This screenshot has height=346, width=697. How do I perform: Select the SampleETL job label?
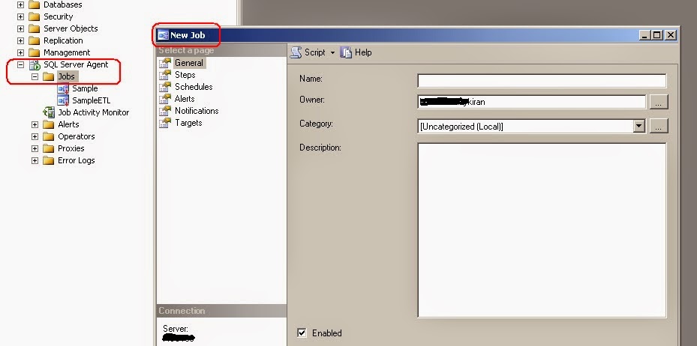click(x=91, y=100)
